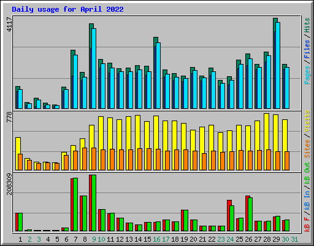Click the green kB Out bar for day 1
314x246 pixels.
20,222
